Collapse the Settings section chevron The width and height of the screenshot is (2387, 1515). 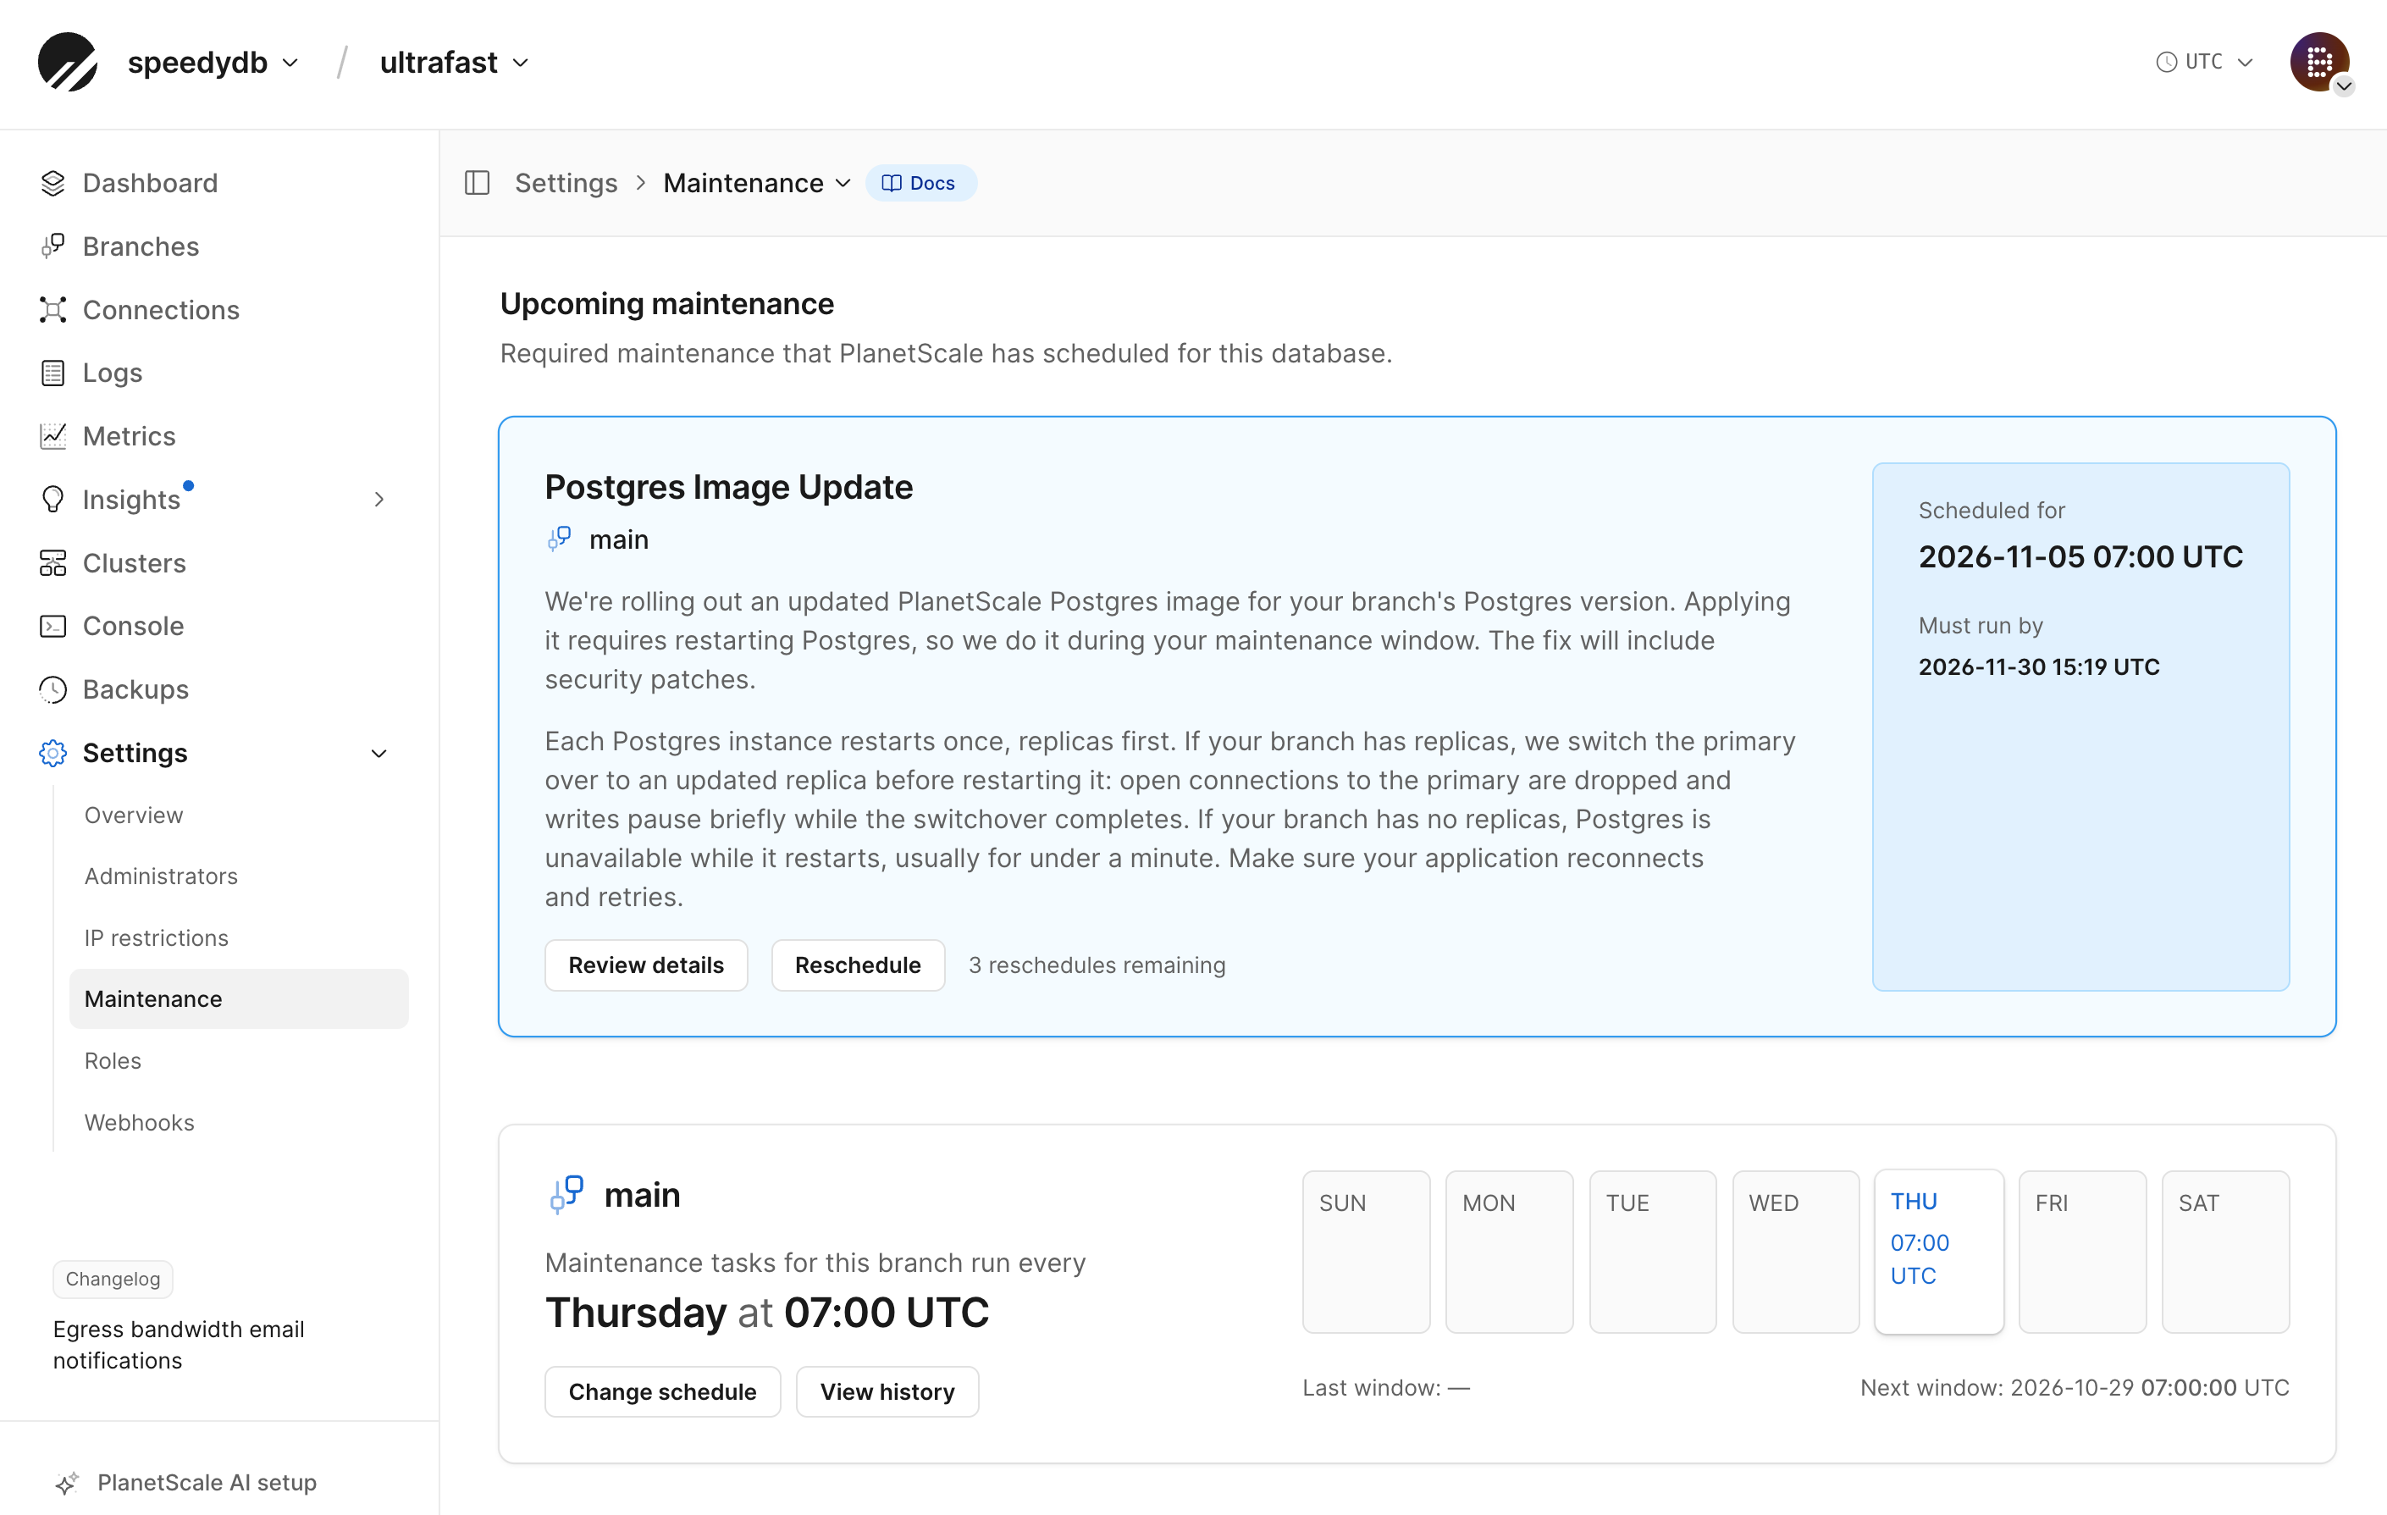[x=378, y=753]
